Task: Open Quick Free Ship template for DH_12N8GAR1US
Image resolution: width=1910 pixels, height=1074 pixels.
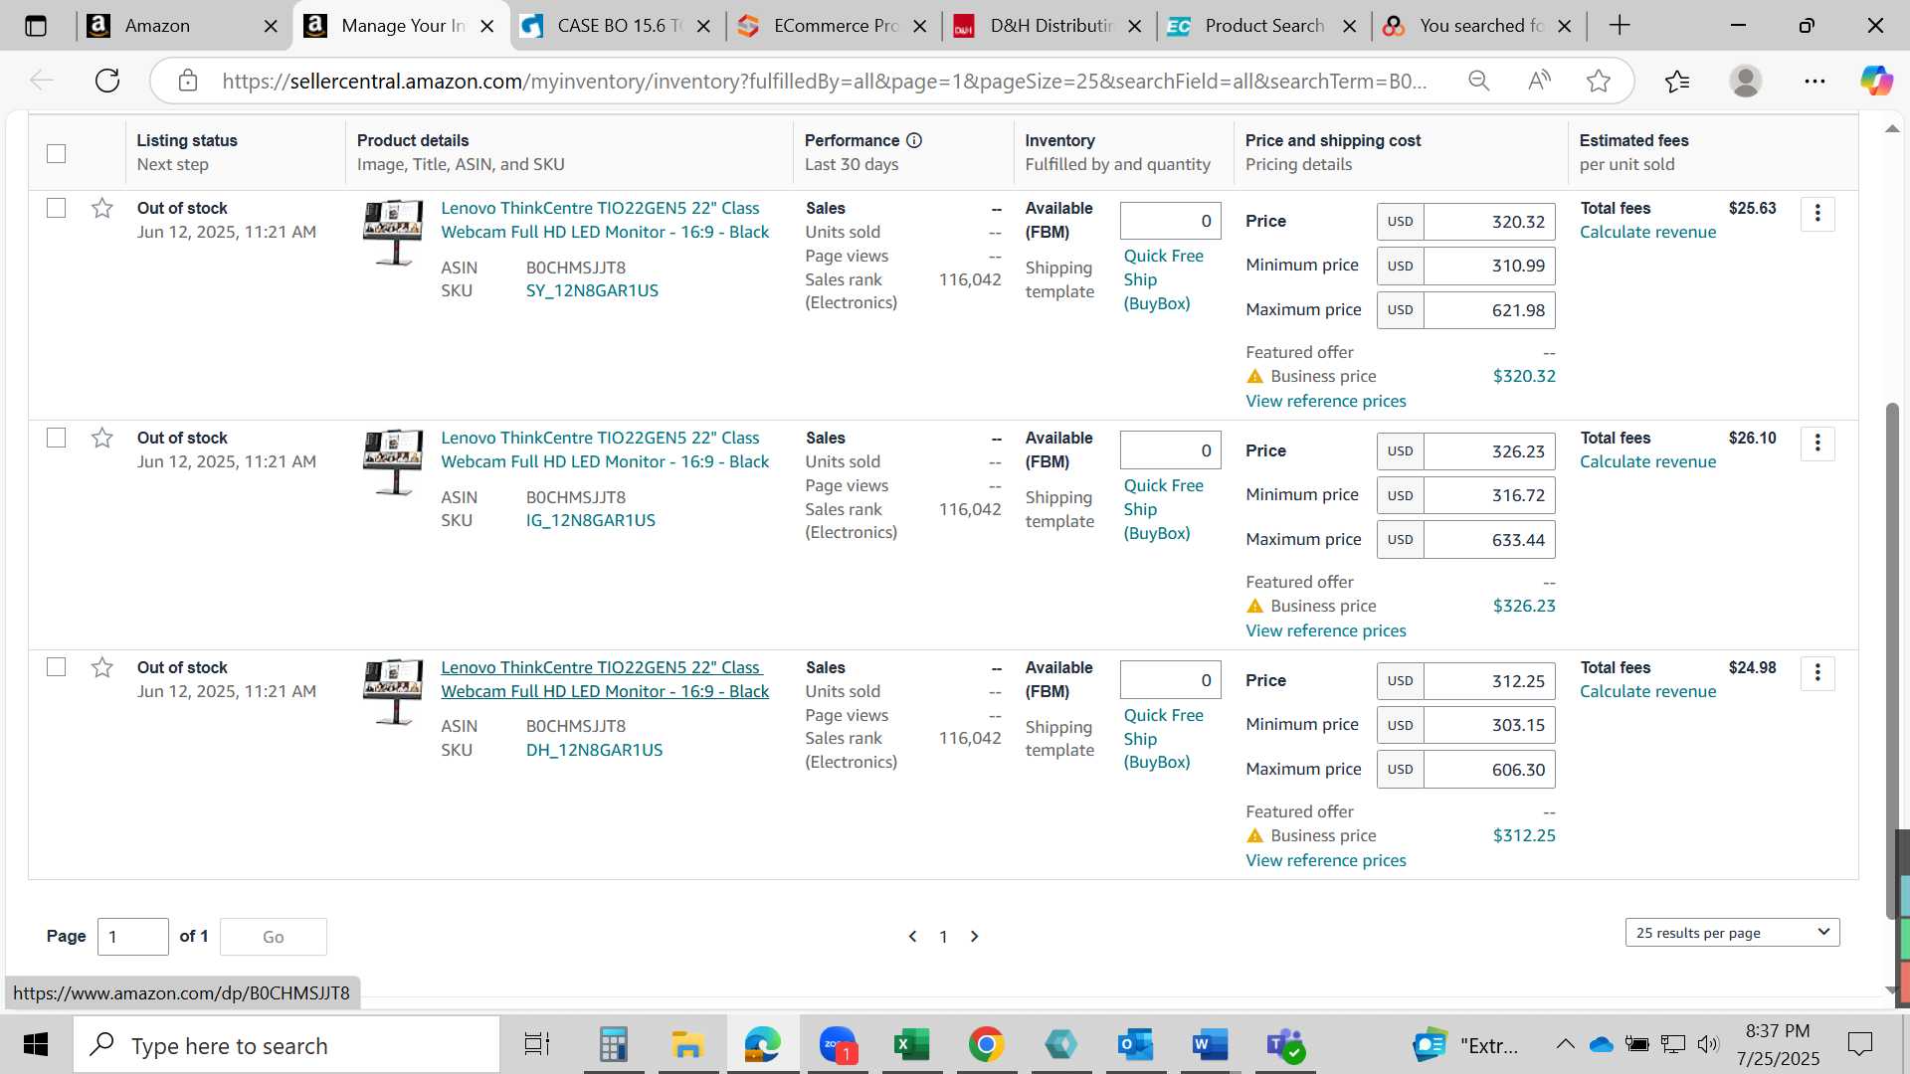Action: click(1163, 739)
